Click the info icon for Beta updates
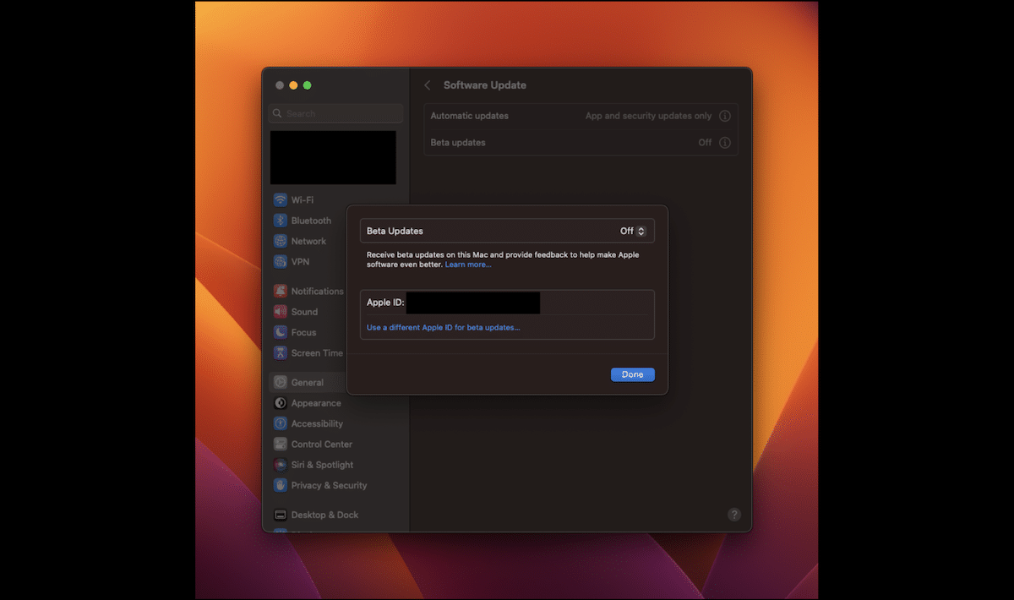The image size is (1014, 600). click(x=725, y=143)
